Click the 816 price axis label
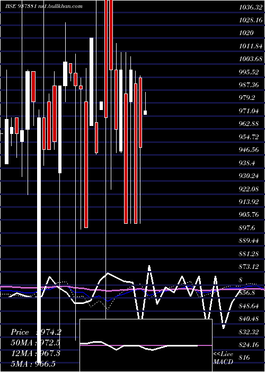The height and width of the screenshot is (372, 265). (x=245, y=357)
